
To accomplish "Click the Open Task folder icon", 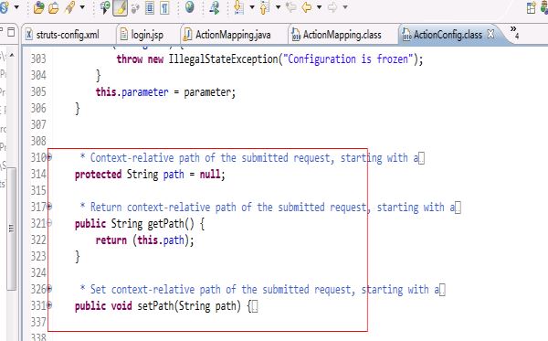I will [x=54, y=7].
